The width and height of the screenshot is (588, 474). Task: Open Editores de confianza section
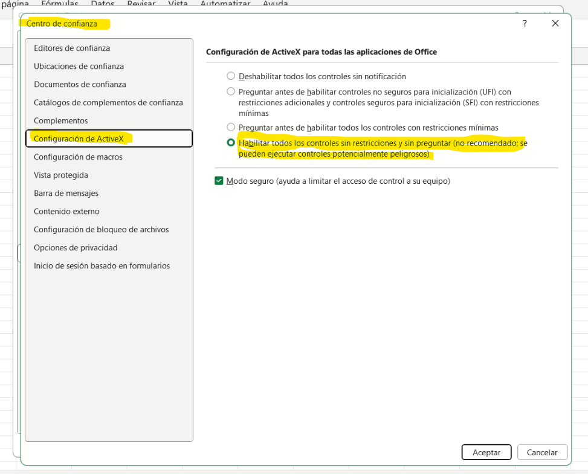pos(109,48)
